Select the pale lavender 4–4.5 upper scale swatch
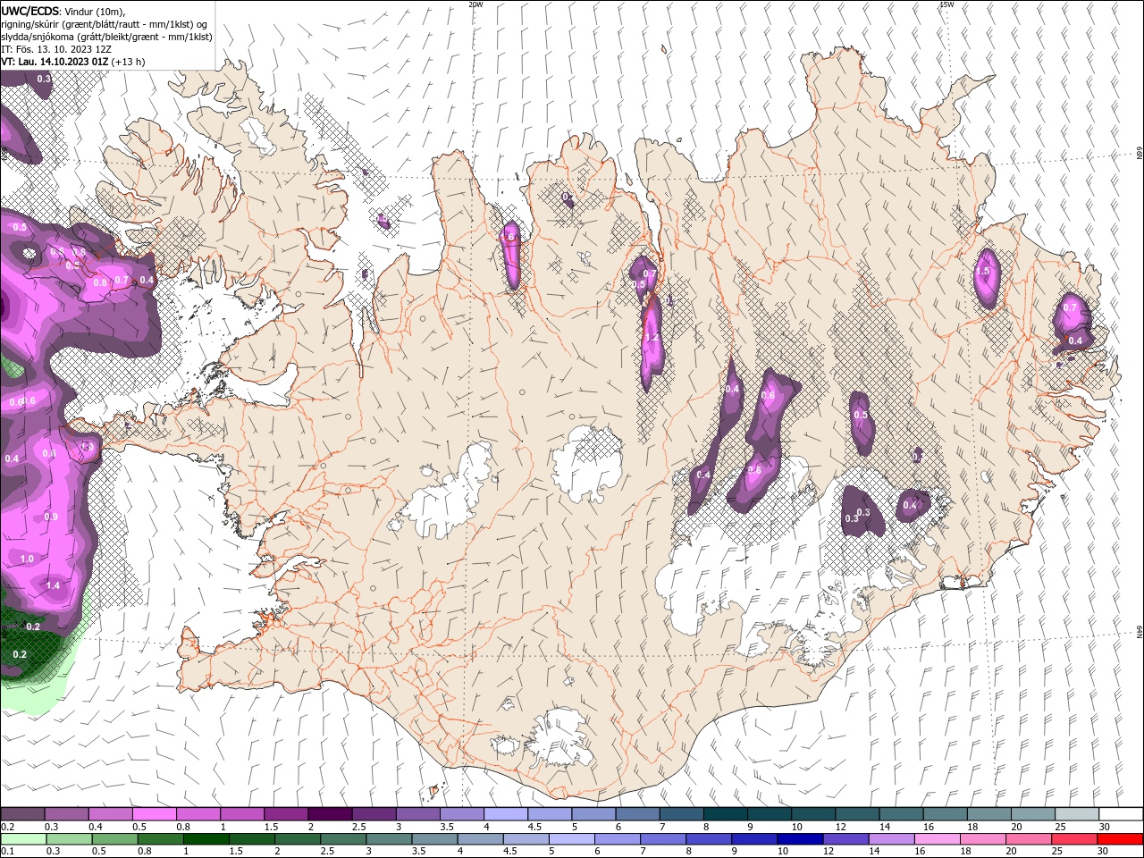This screenshot has height=858, width=1144. coord(506,814)
